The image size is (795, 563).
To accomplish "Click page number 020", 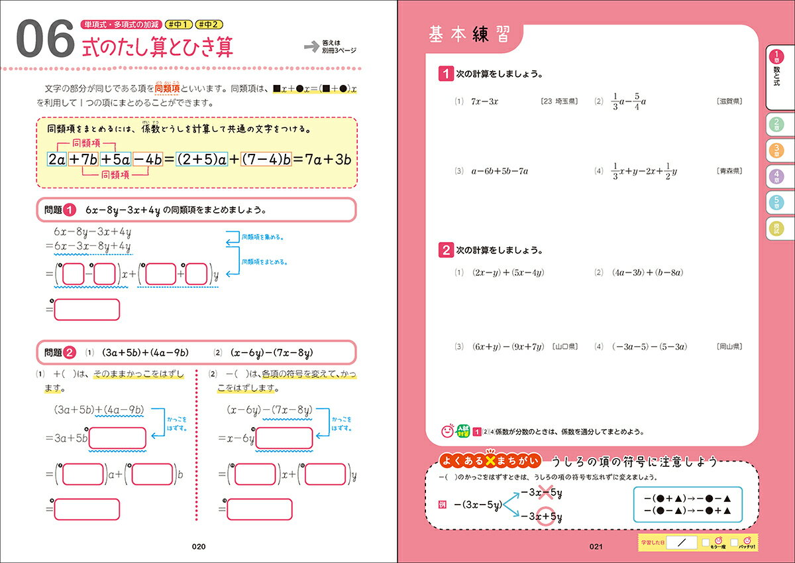I will [199, 546].
